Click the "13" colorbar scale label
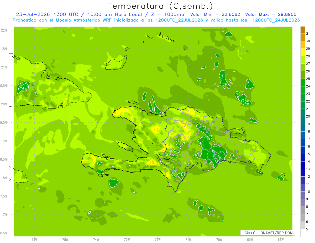This screenshot has width=315, height=243. [308, 169]
